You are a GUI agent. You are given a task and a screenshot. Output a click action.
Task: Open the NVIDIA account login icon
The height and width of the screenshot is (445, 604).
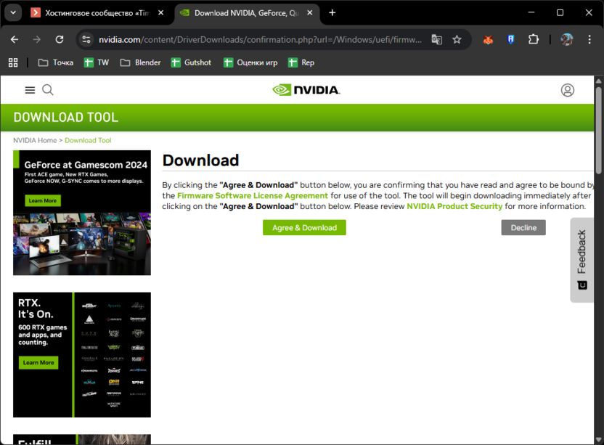tap(568, 90)
